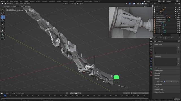Expand the Geometry Data panel
Image resolution: width=181 pixels, height=101 pixels.
(159, 89)
